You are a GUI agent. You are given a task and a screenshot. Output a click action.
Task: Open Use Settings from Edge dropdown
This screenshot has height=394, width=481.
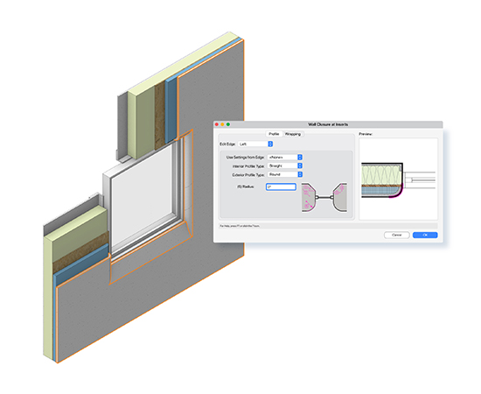coord(285,158)
